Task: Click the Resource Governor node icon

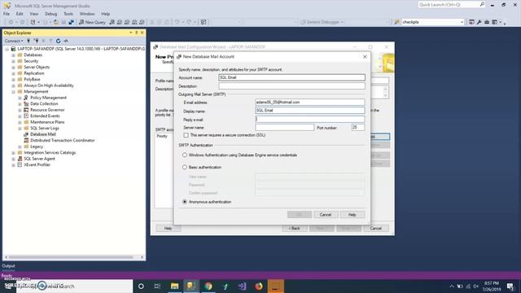Action: [x=26, y=110]
